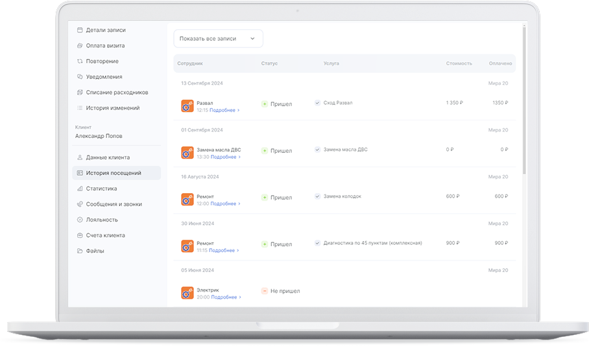This screenshot has height=346, width=589.
Task: Open Счета клиента section
Action: (117, 235)
